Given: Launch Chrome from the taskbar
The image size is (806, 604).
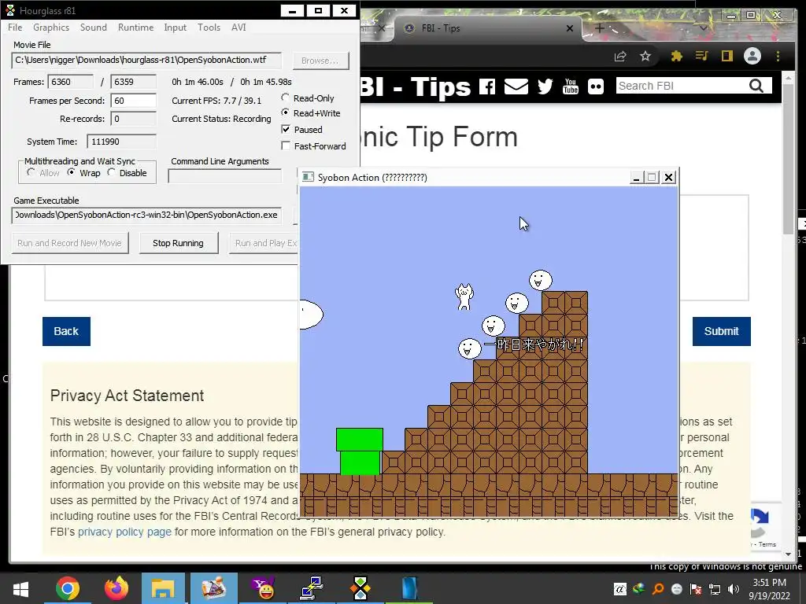Looking at the screenshot, I should [x=68, y=588].
